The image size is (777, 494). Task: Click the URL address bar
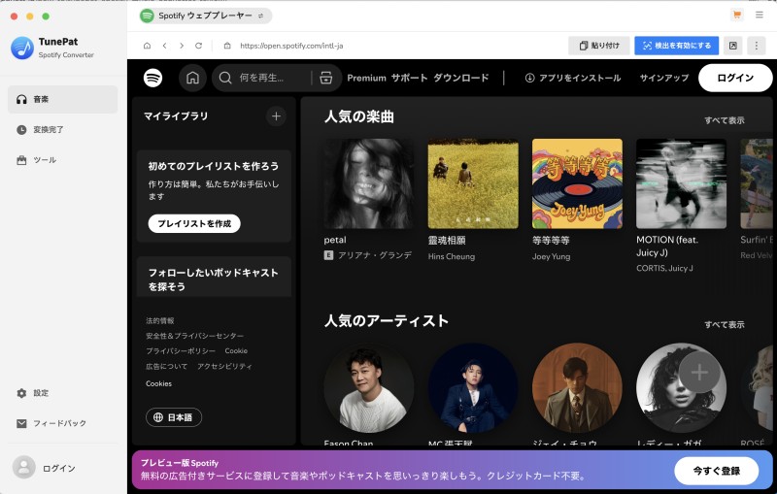pyautogui.click(x=291, y=46)
